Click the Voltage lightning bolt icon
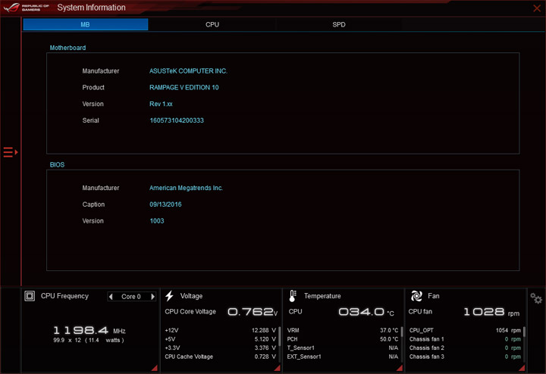 coord(169,296)
